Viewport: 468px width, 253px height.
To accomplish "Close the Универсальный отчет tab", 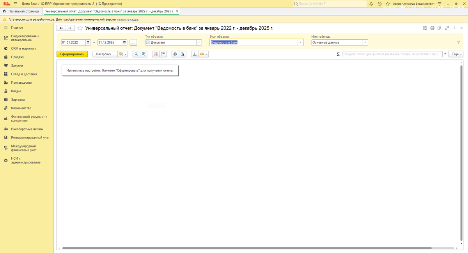I will pos(177,11).
